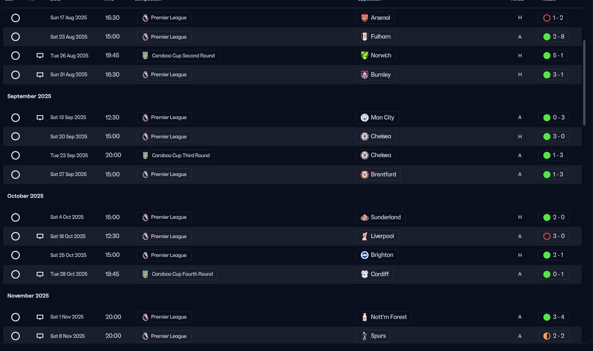Click the Liverpool crest icon

[364, 236]
